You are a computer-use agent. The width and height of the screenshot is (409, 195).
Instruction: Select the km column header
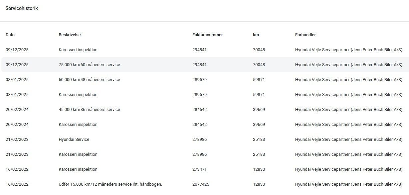(256, 35)
